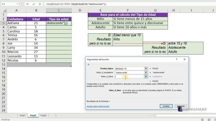Add a new sheet with the plus icon
The height and width of the screenshot is (121, 216).
56,115
